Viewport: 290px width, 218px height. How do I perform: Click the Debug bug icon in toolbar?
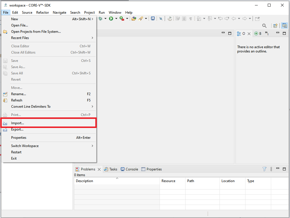pos(100,19)
